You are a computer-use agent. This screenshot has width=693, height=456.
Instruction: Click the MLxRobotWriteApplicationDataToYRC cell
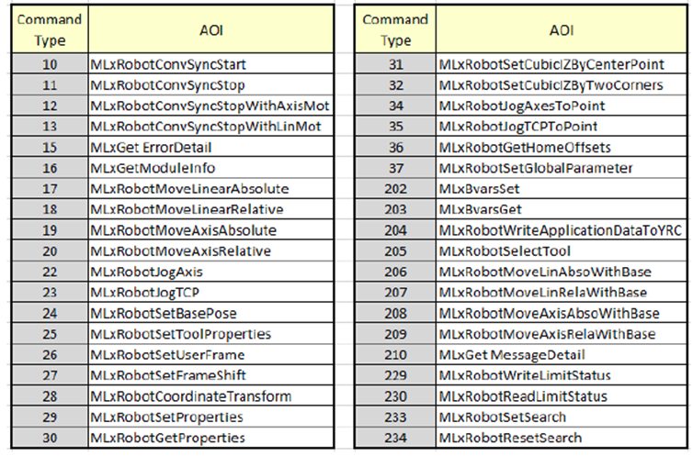point(562,230)
